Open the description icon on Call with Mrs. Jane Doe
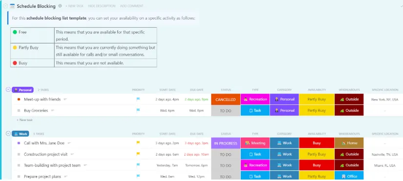 (x=69, y=143)
